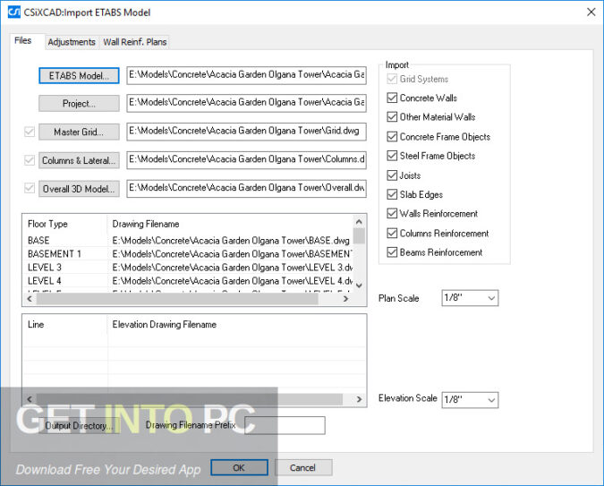The height and width of the screenshot is (486, 604).
Task: Click the Columns.dwg path field
Action: 247,160
